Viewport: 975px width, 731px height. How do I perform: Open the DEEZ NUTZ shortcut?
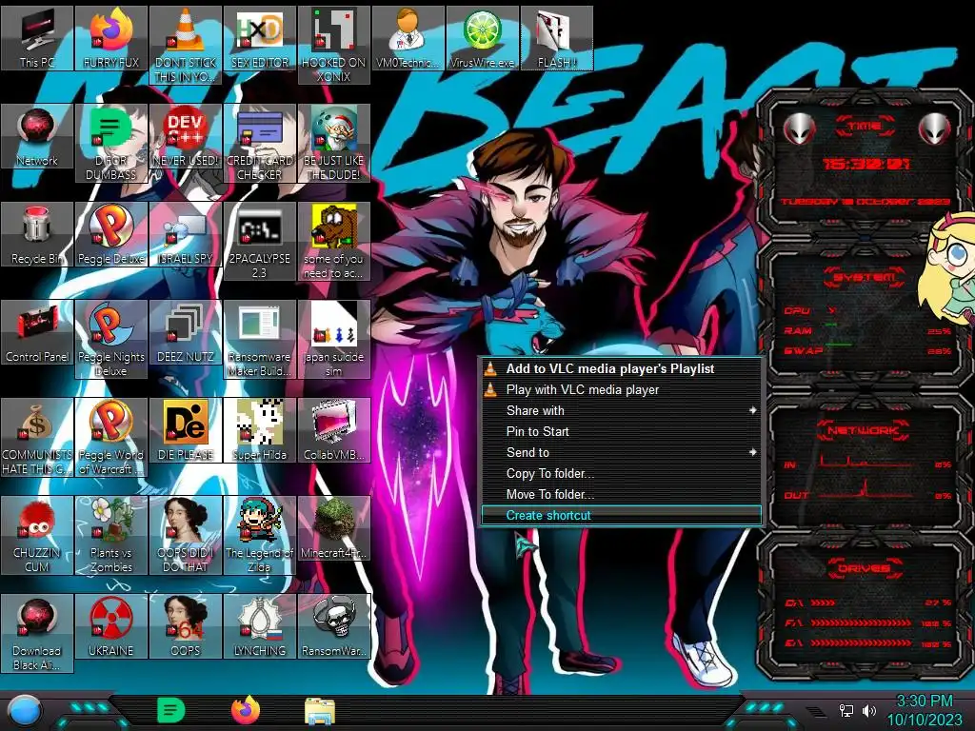pyautogui.click(x=186, y=332)
